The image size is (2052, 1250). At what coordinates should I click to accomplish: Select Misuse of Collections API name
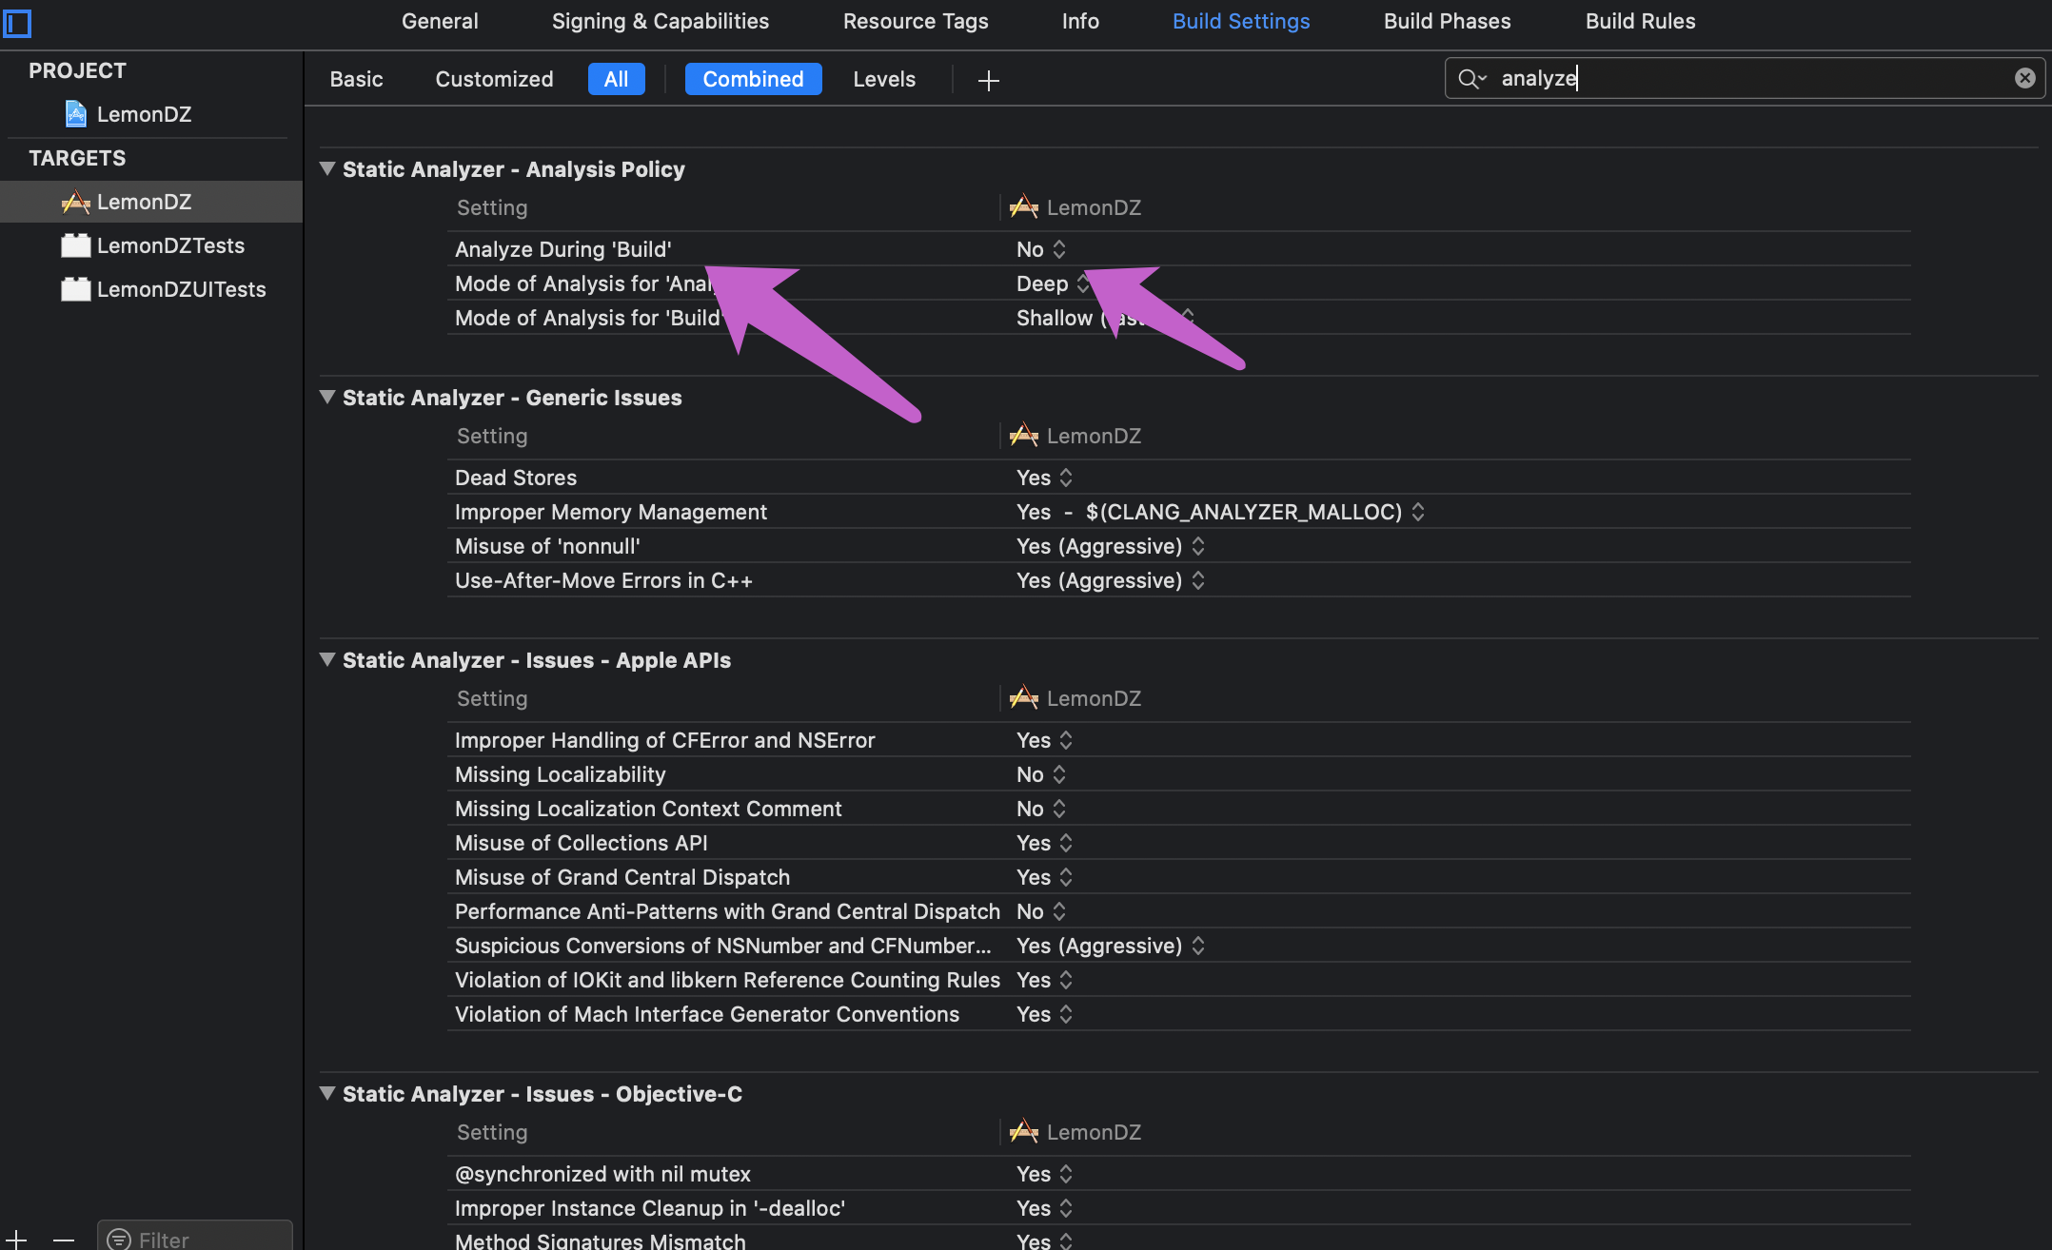click(x=581, y=843)
